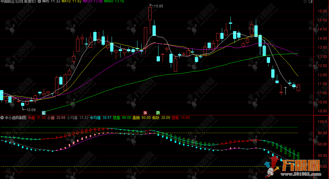The height and width of the screenshot is (179, 329).
Task: Open the main chart indicator dropdown arrow
Action: [39, 1]
